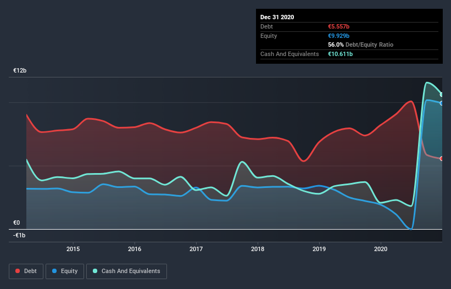Toggle the Cash And Equivalents legend button

tap(126, 271)
